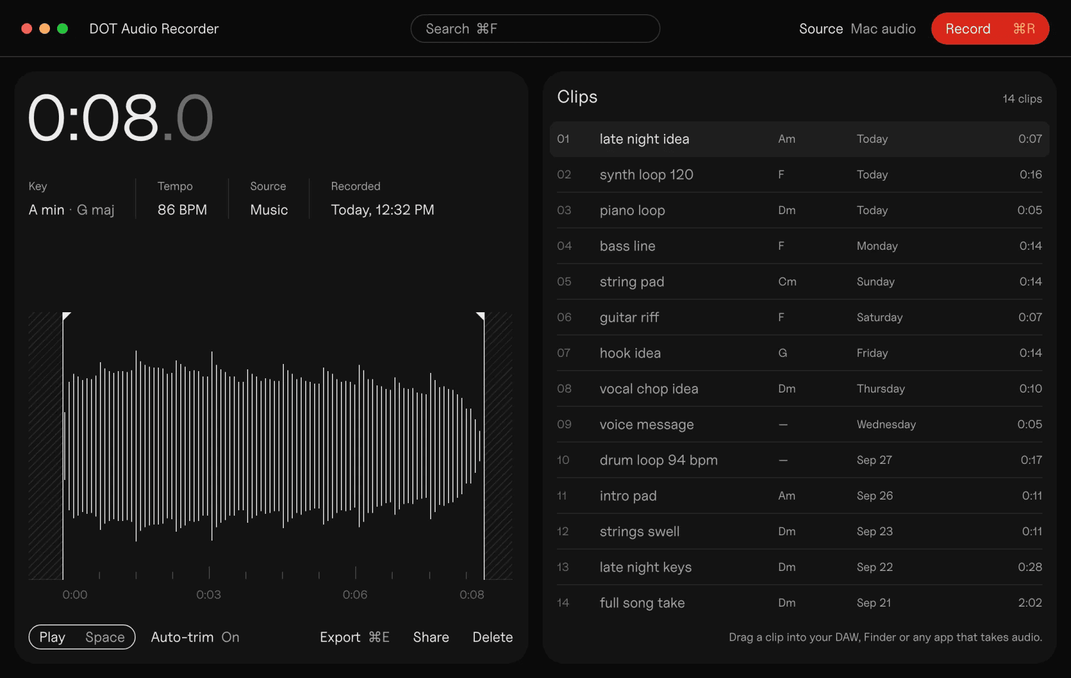
Task: Toggle Auto-trim On
Action: click(195, 637)
